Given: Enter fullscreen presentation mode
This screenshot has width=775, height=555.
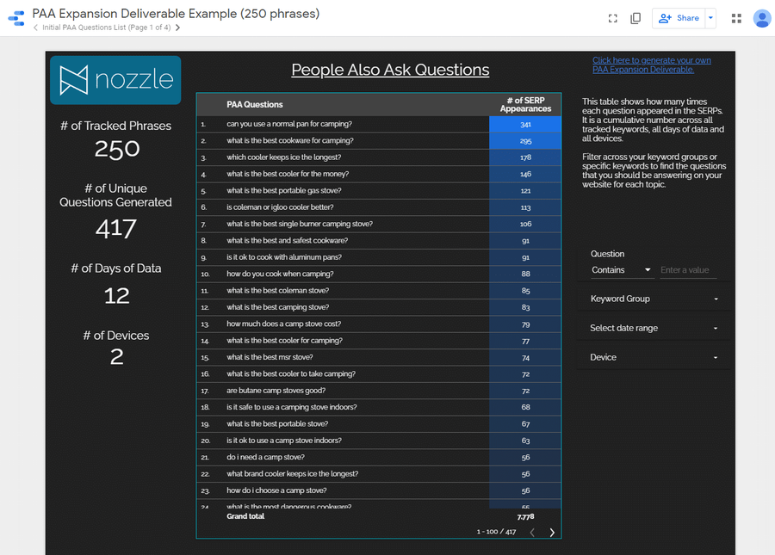Looking at the screenshot, I should (613, 18).
